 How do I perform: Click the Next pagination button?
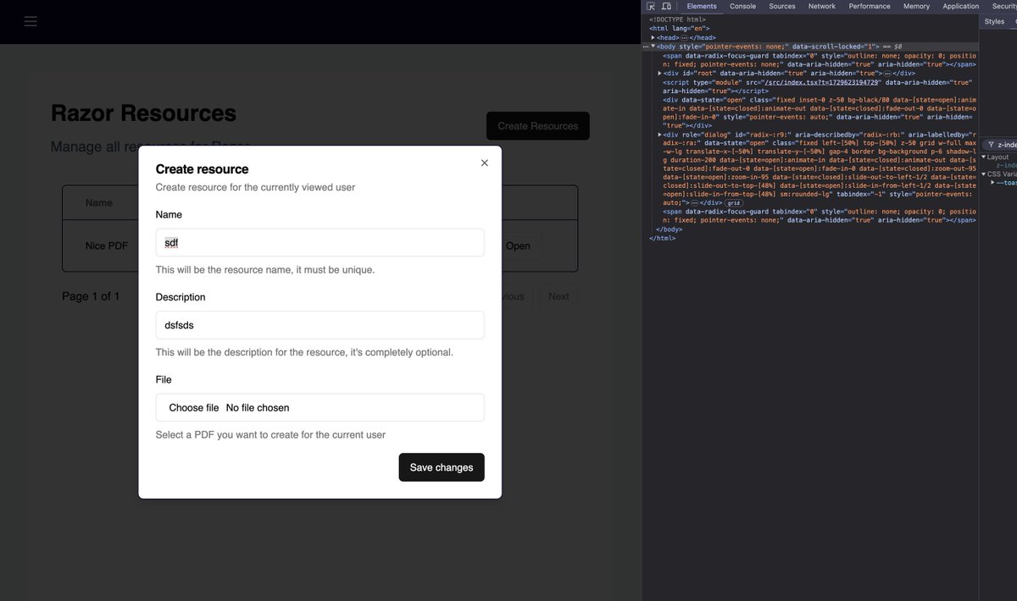point(559,296)
